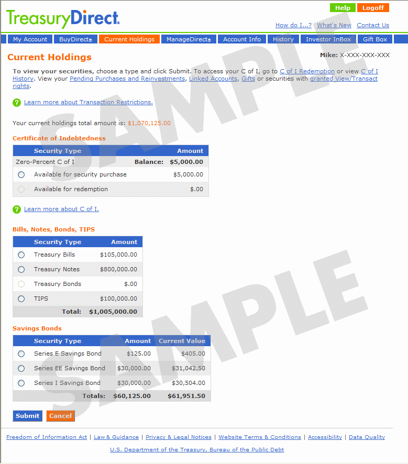This screenshot has height=464, width=408.
Task: Open the How do I...? link
Action: point(293,26)
